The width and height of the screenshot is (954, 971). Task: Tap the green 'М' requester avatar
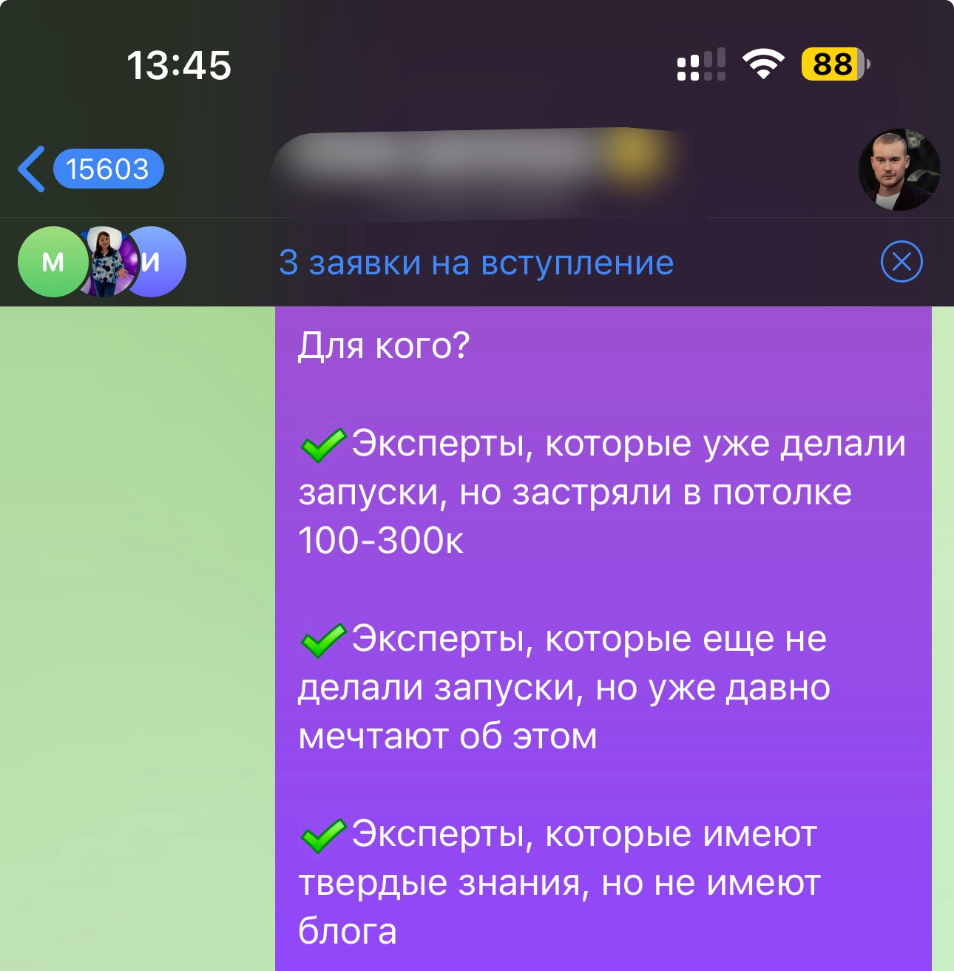coord(53,262)
